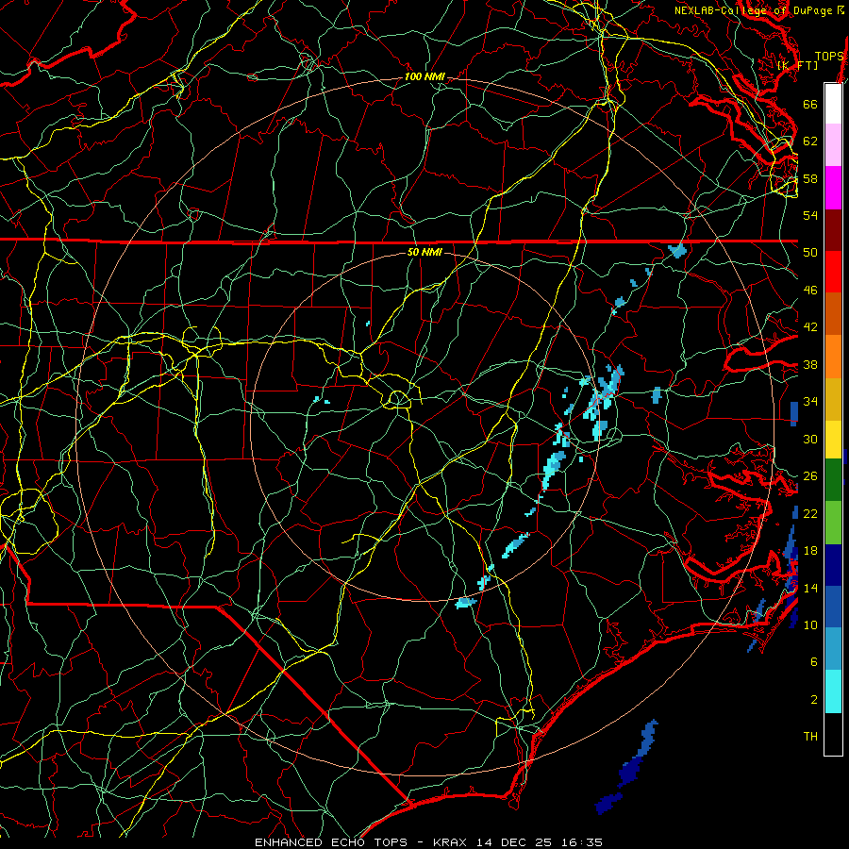Click the cyan legend swatch
The width and height of the screenshot is (849, 849).
pyautogui.click(x=833, y=691)
